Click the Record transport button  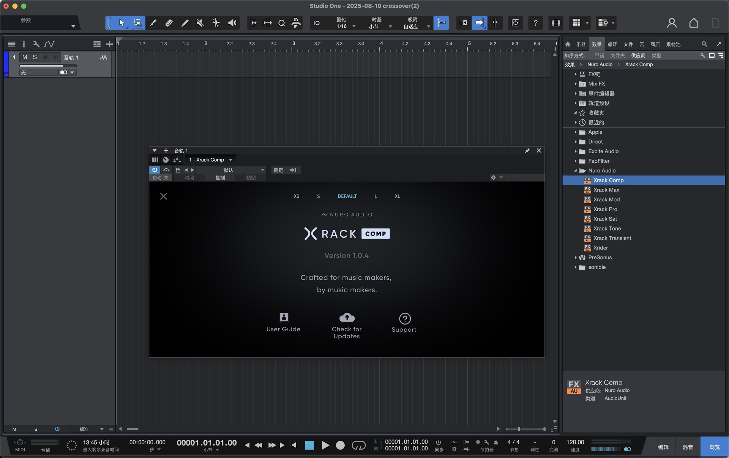click(x=340, y=445)
